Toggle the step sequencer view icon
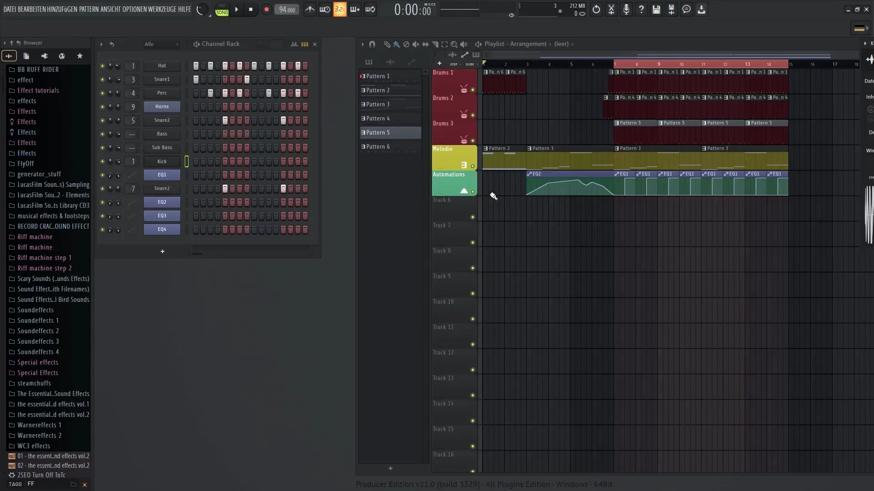The width and height of the screenshot is (874, 491). coord(305,44)
